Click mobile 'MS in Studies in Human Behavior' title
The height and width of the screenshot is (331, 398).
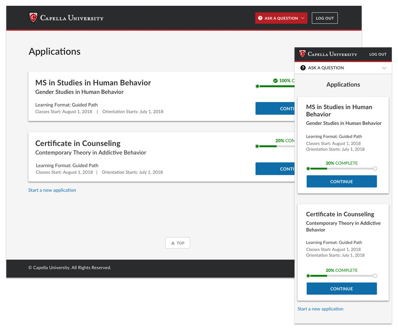click(x=339, y=111)
